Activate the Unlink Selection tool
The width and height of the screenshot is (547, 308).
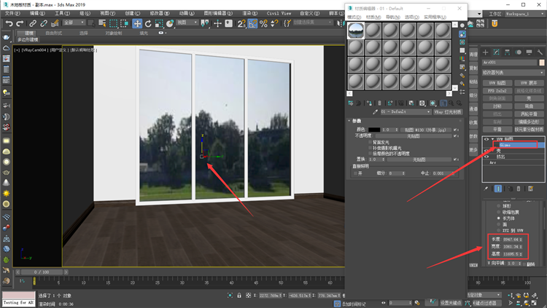click(44, 24)
